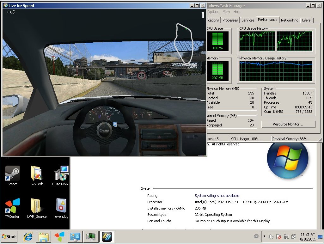Image resolution: width=324 pixels, height=244 pixels.
Task: Launch Internet Explorer from taskbar
Action: pyautogui.click(x=28, y=236)
